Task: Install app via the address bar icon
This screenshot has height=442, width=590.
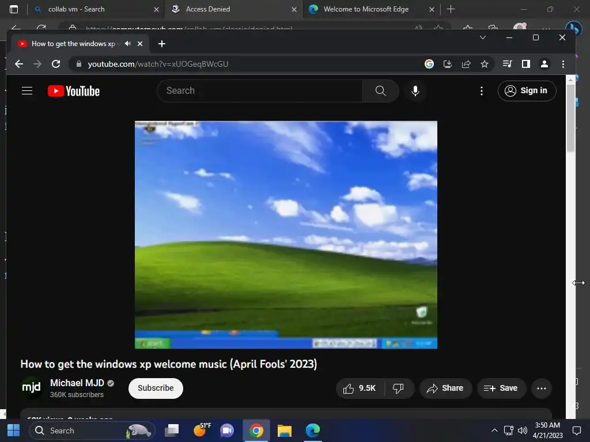Action: pos(447,64)
